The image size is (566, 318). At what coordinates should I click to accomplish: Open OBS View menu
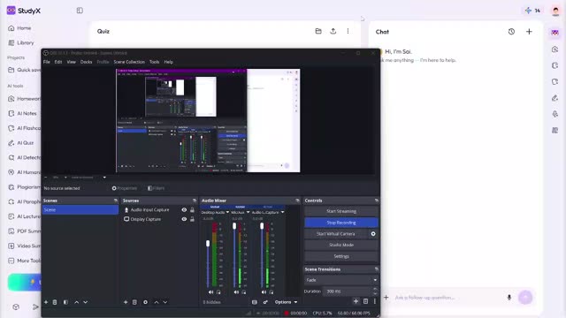click(x=71, y=62)
